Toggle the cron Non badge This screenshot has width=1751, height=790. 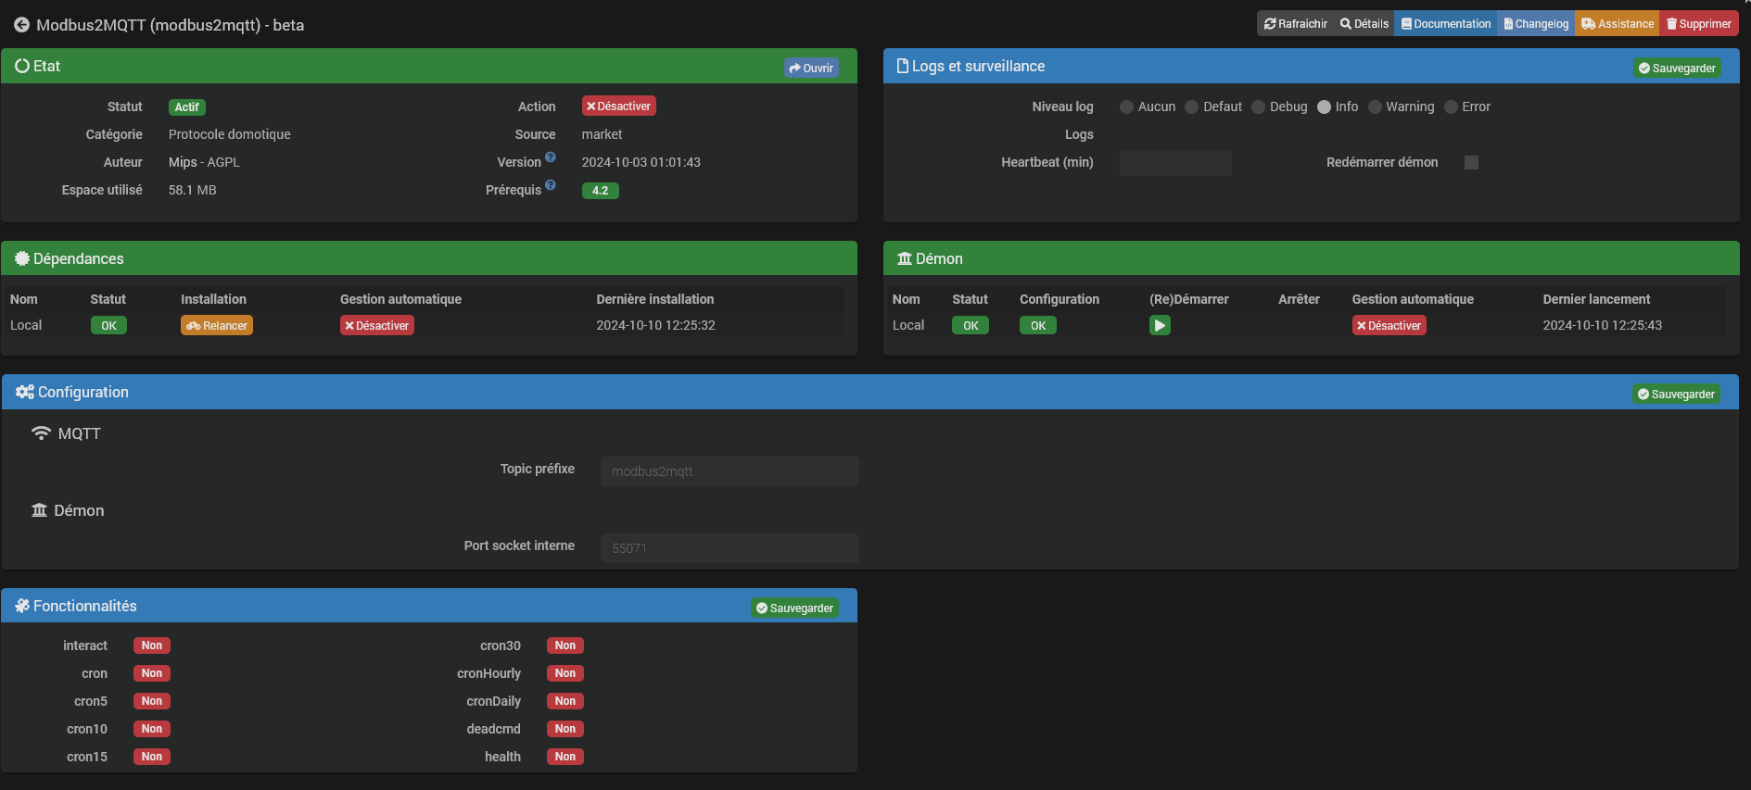coord(152,673)
